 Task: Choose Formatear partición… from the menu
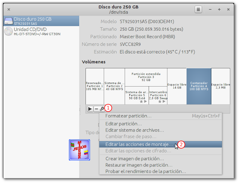[x=161, y=116]
